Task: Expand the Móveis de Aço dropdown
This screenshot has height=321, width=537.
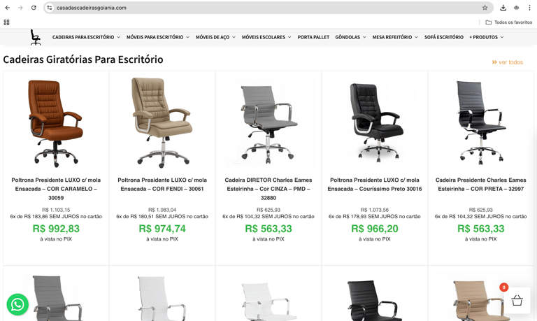Action: (215, 37)
